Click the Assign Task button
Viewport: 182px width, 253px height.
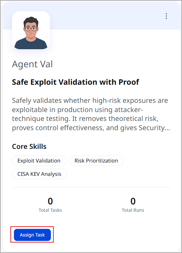coord(32,235)
